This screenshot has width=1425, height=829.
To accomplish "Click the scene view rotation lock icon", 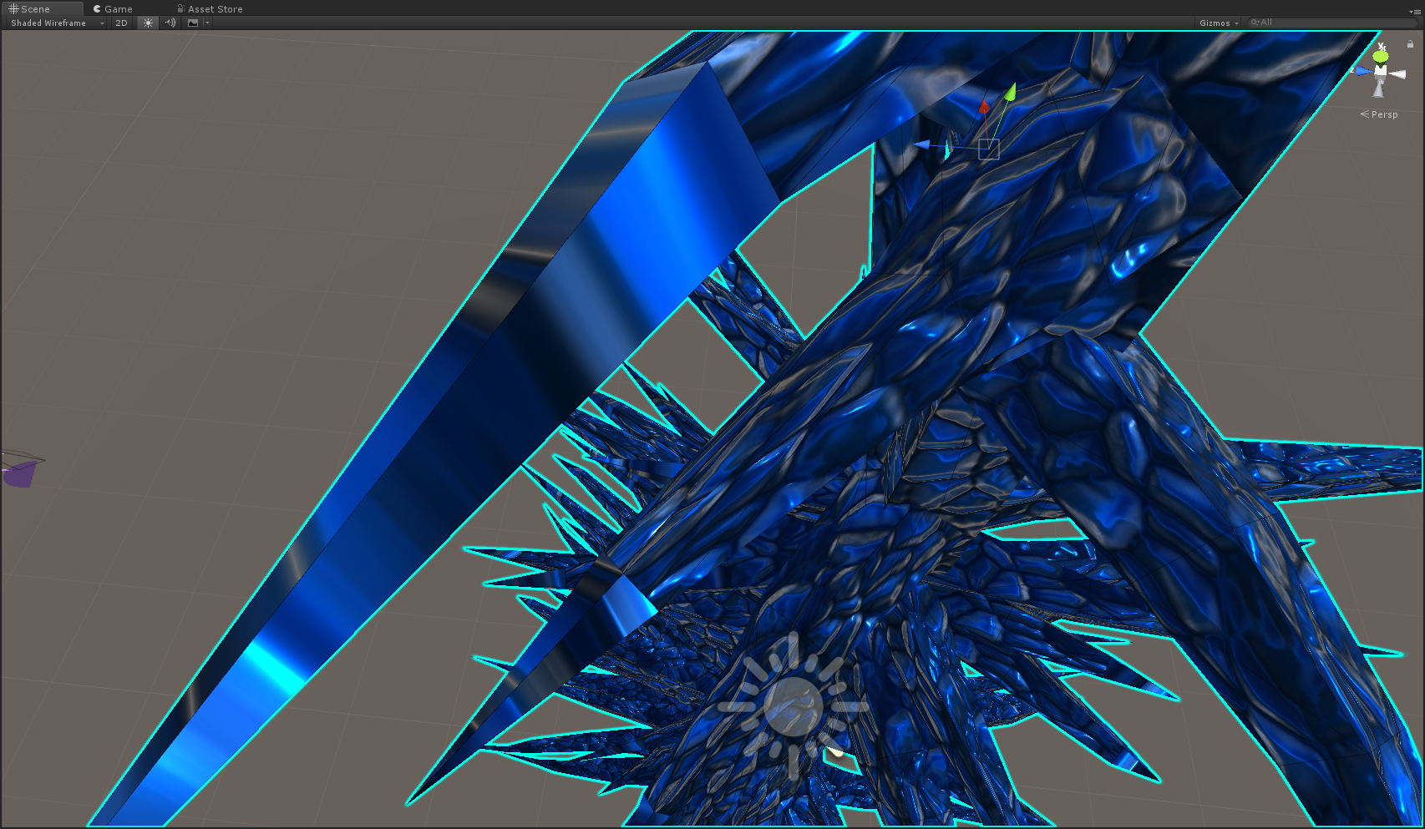I will click(x=1410, y=44).
